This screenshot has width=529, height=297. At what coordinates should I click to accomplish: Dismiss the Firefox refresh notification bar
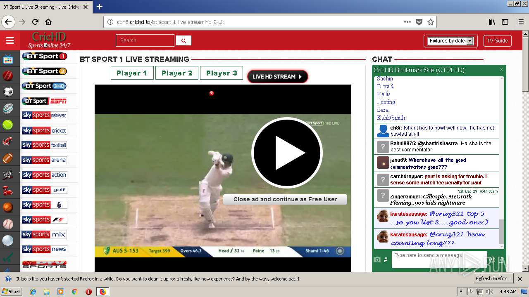pyautogui.click(x=520, y=279)
